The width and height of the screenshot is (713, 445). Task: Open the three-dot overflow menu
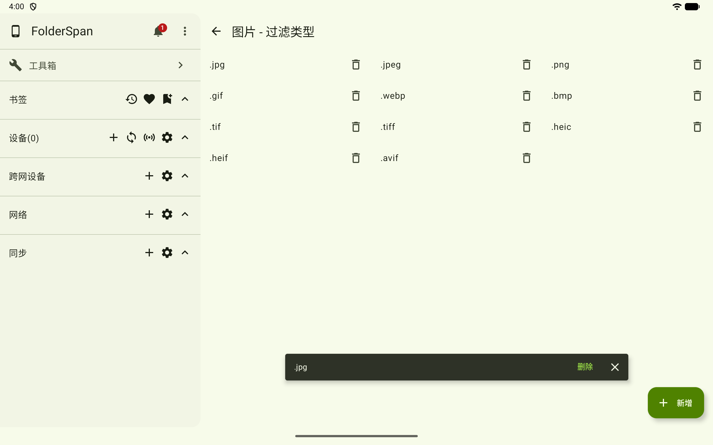click(185, 31)
